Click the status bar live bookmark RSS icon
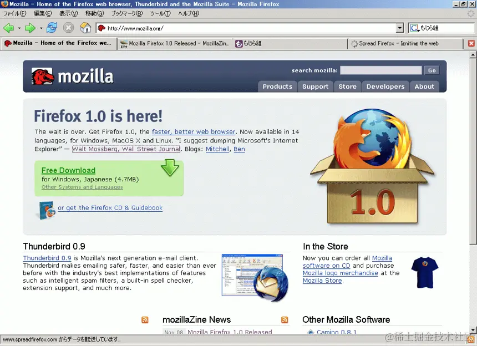Screen dimensions: 477x346 471,339
